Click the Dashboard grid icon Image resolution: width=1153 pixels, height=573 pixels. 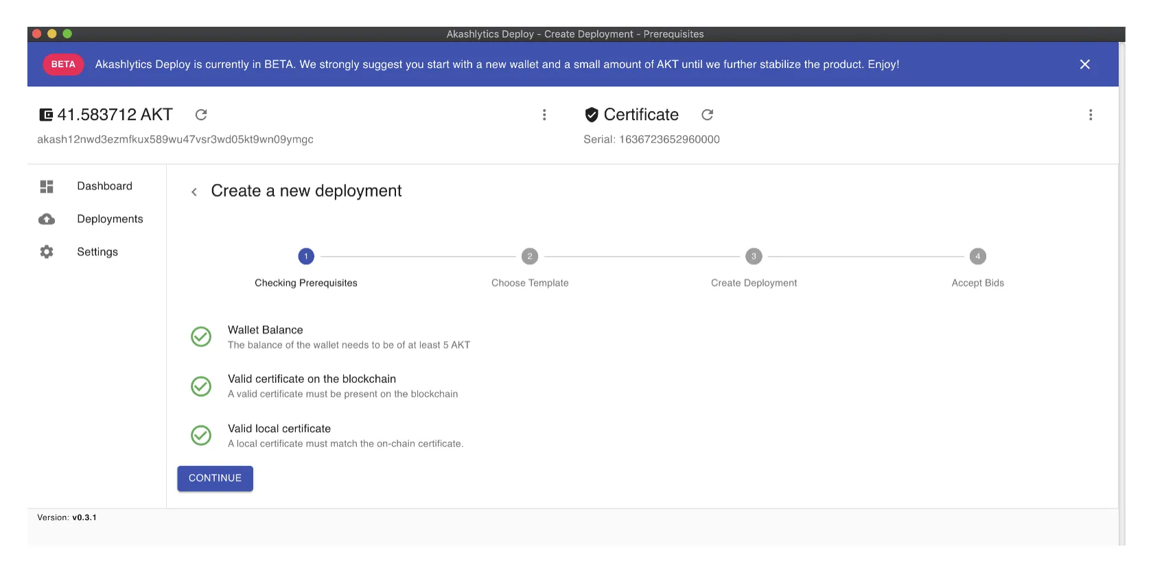pyautogui.click(x=47, y=187)
